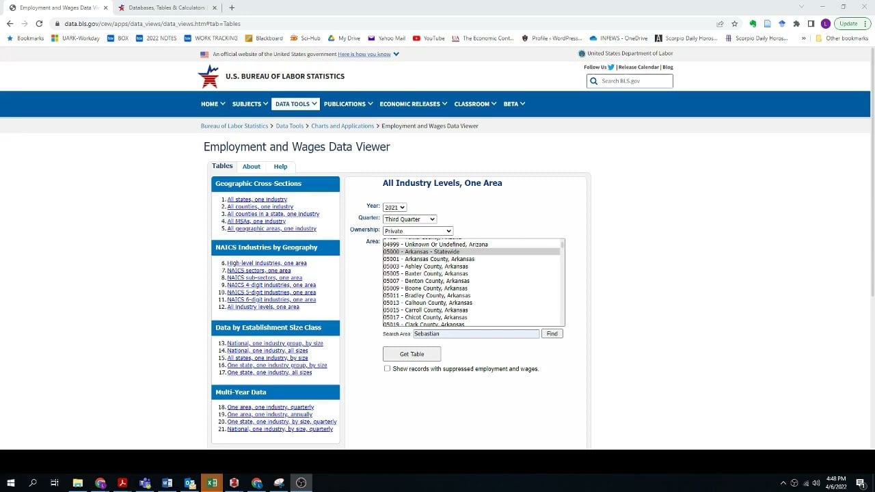This screenshot has height=492, width=875.
Task: Click the Get Table button
Action: [412, 354]
